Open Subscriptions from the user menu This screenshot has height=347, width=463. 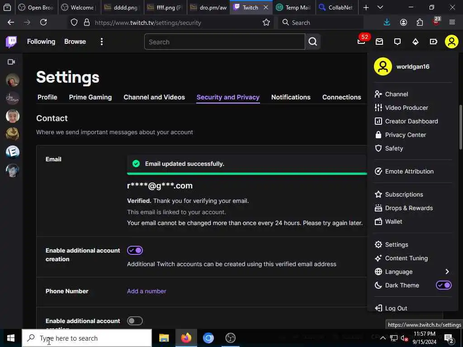pos(412,194)
